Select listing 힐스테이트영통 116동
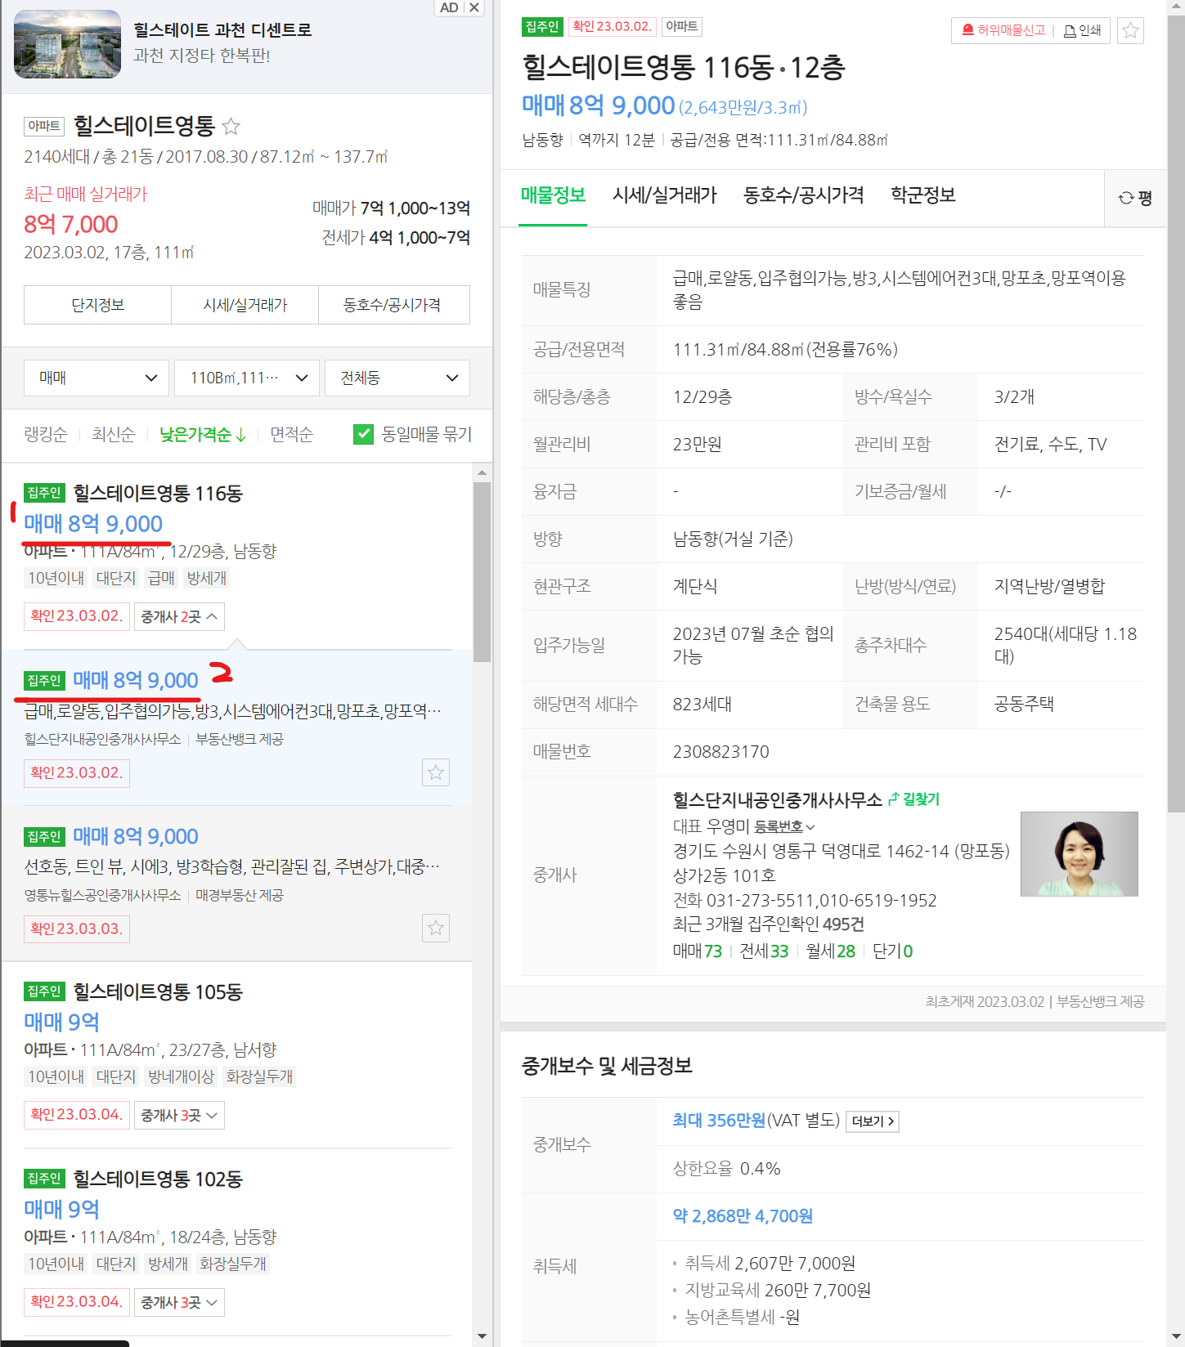 pyautogui.click(x=158, y=493)
